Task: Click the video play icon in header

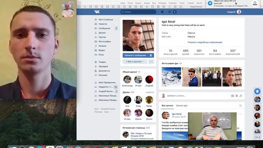Action: [x=175, y=12]
